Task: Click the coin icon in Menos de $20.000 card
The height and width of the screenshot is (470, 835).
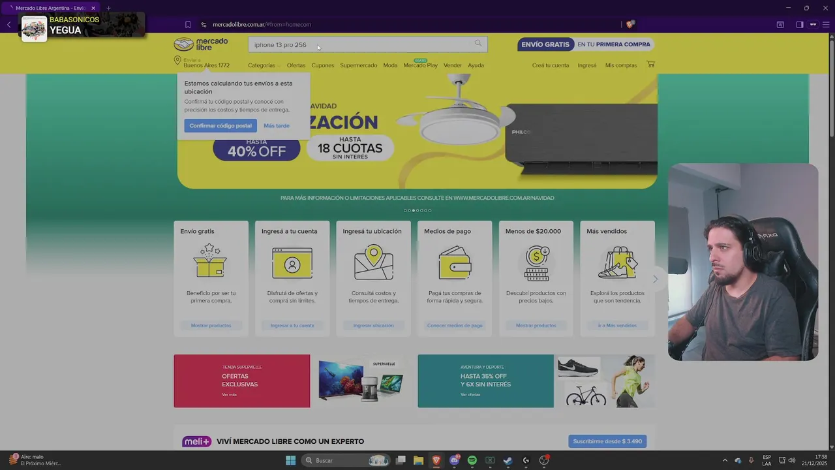Action: click(536, 263)
